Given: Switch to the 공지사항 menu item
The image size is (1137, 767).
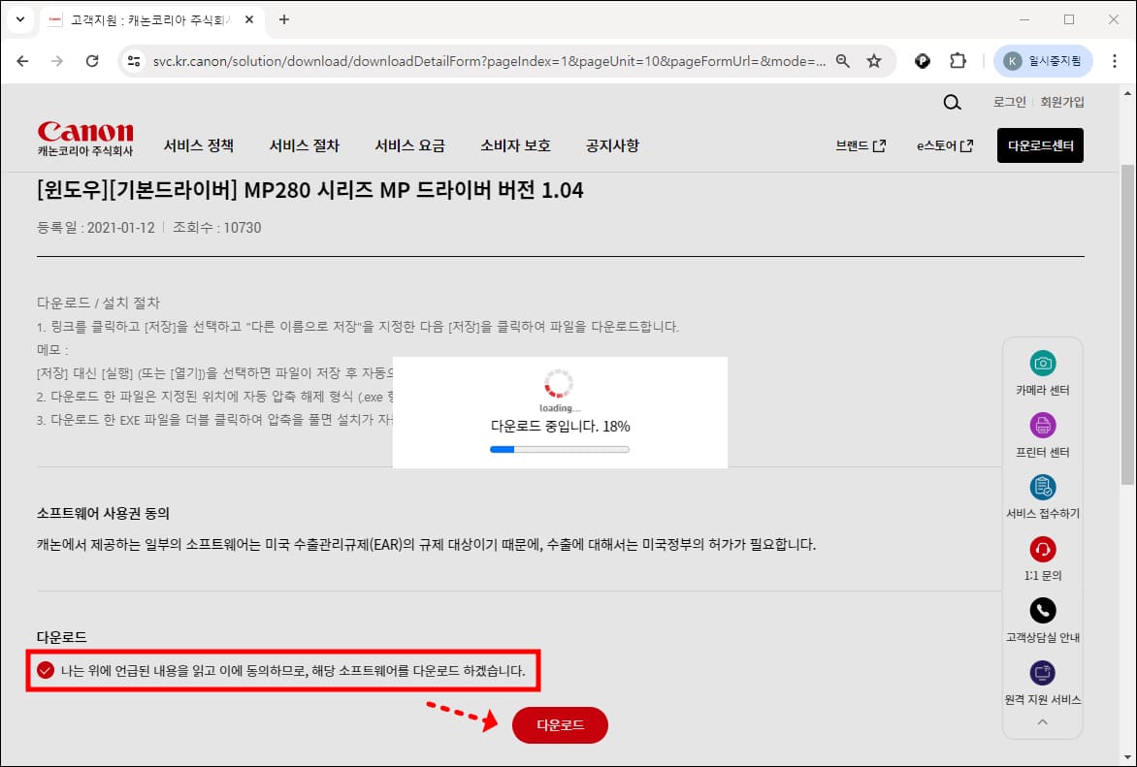Looking at the screenshot, I should coord(612,145).
